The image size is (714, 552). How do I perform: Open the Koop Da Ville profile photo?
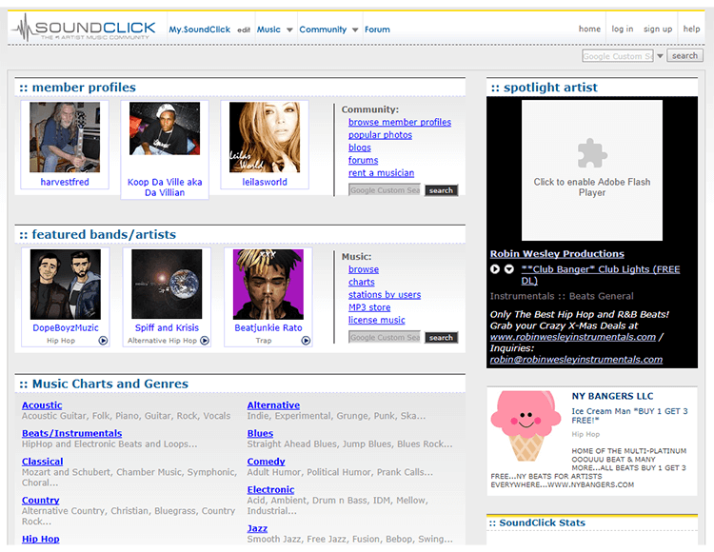(165, 128)
